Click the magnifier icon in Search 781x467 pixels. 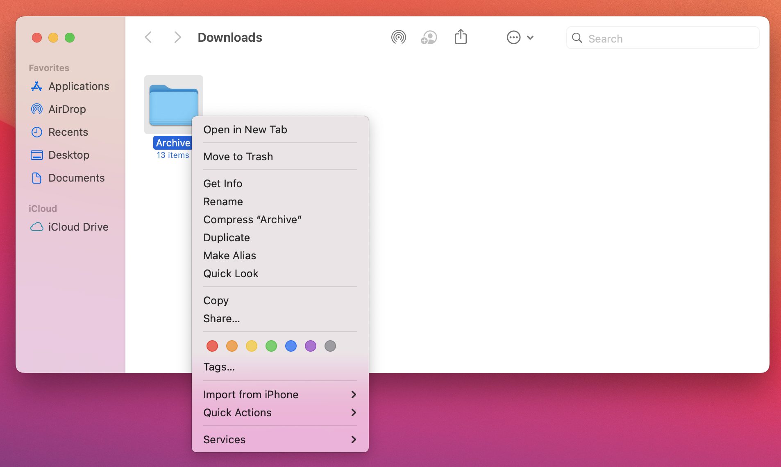(577, 38)
